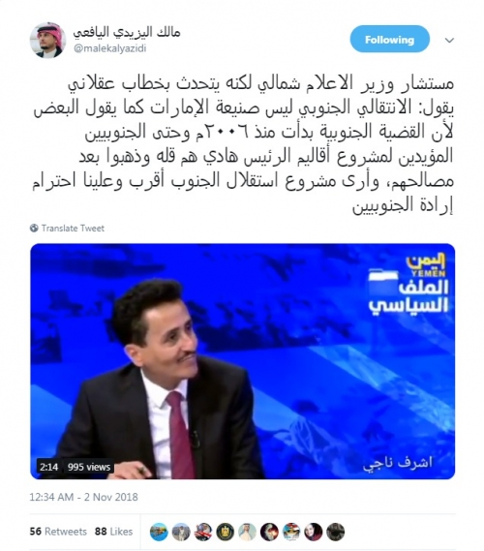Click the 12:34 AM - 2 Nov 2018 timestamp
Viewport: 484px width, 551px height.
83,497
